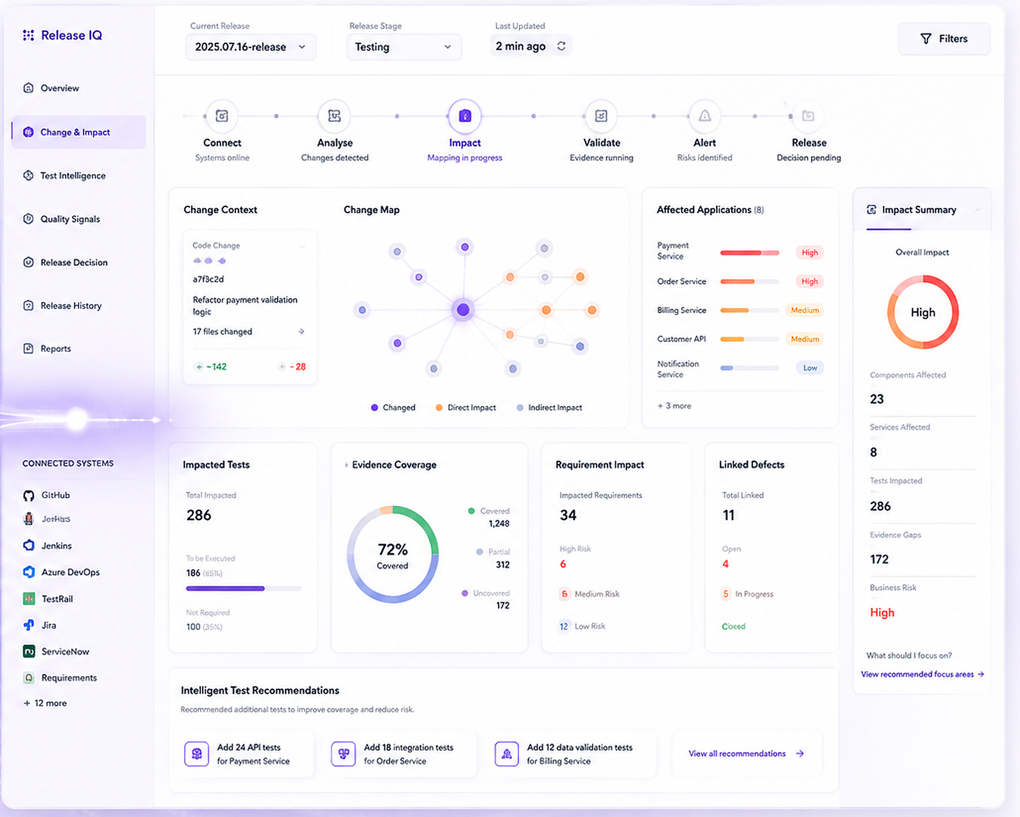This screenshot has width=1020, height=817.
Task: Expand the Impact Summary chevron
Action: [978, 210]
